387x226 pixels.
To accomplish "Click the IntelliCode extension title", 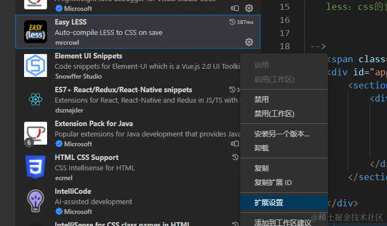I will [x=73, y=191].
